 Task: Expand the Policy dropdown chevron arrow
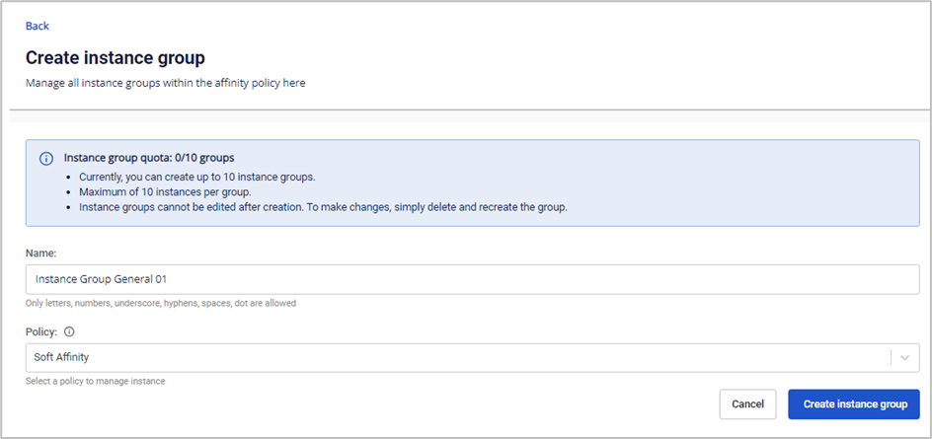point(905,358)
